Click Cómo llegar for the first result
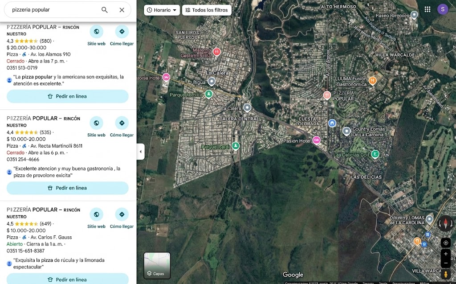 pos(122,32)
